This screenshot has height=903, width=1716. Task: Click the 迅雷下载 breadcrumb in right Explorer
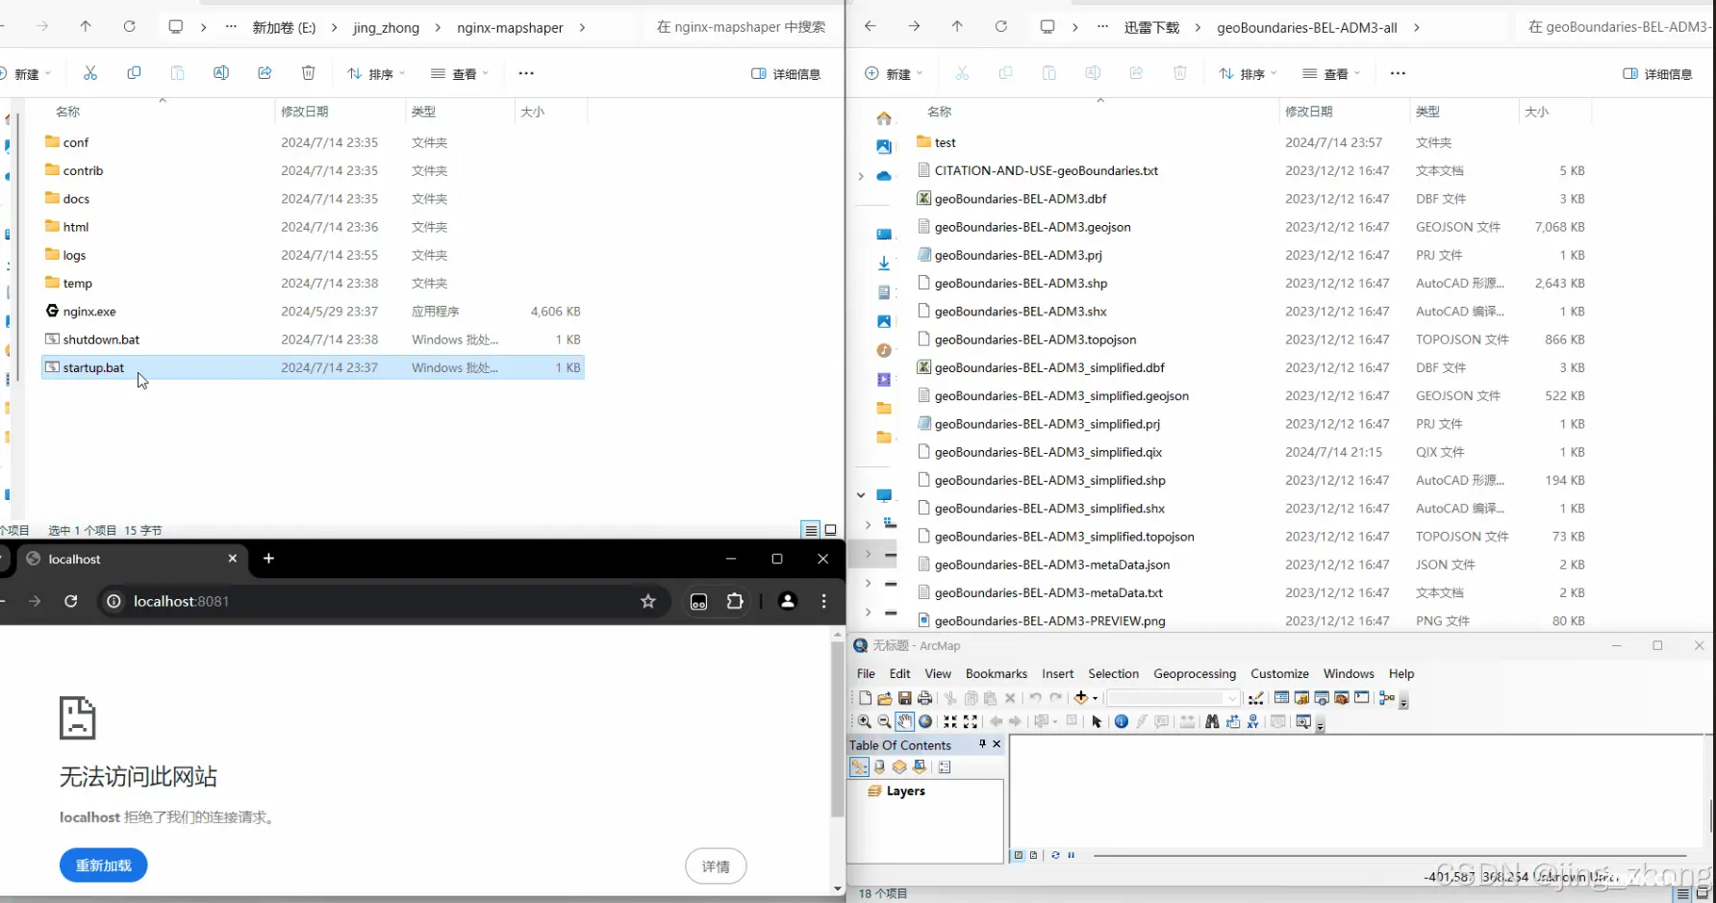pyautogui.click(x=1151, y=27)
